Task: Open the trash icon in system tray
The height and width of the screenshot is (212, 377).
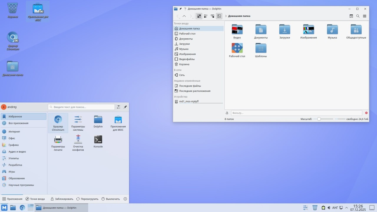Action: [315, 208]
